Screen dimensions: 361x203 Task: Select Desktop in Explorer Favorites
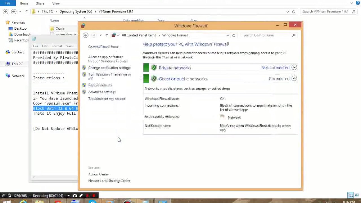[x=20, y=28]
